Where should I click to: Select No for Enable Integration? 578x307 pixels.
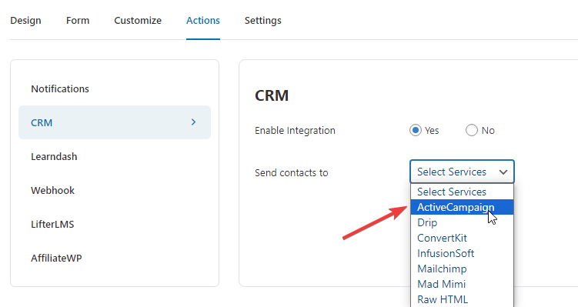tap(472, 131)
